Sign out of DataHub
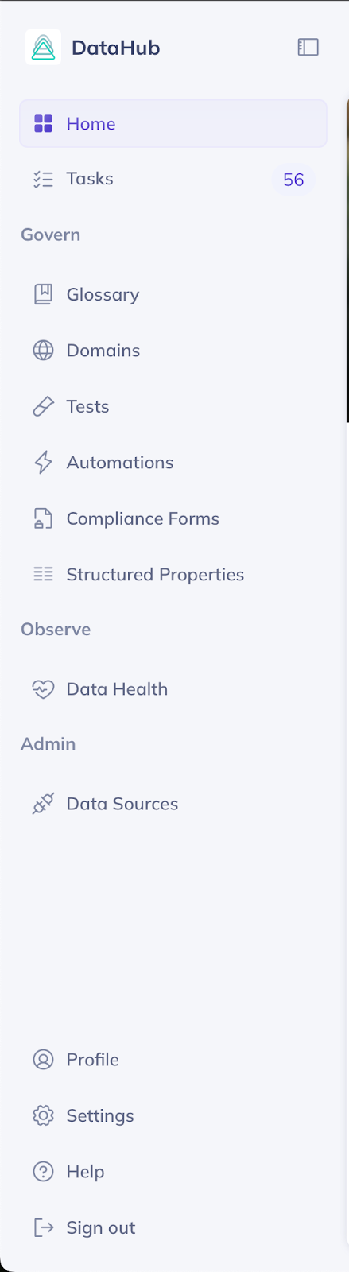Screen dimensions: 349x1272 point(173,1227)
